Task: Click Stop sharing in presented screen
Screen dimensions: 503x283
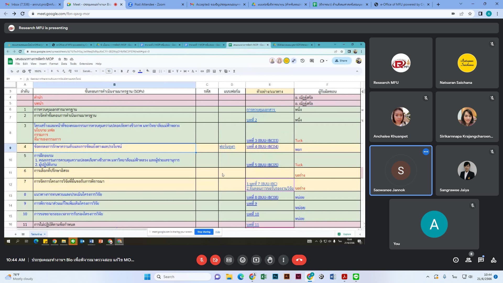Action: (204, 232)
